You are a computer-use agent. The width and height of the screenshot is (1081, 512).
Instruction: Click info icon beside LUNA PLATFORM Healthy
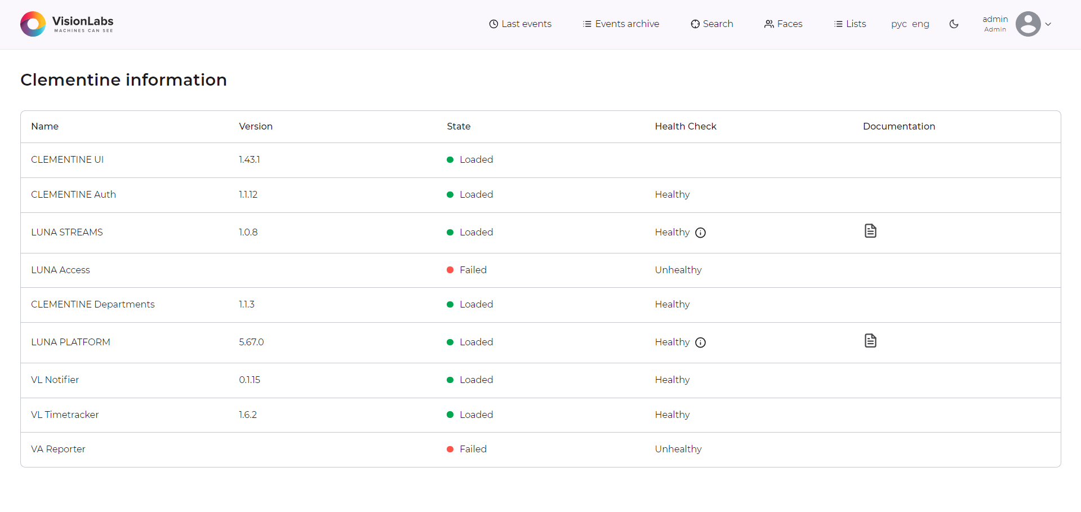(x=700, y=342)
